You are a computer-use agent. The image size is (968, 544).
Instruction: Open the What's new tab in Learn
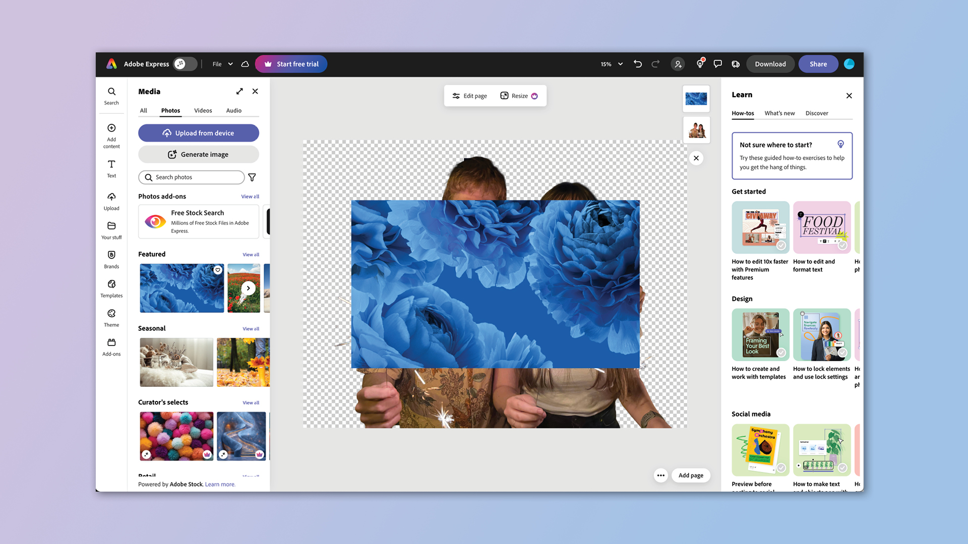pyautogui.click(x=779, y=113)
